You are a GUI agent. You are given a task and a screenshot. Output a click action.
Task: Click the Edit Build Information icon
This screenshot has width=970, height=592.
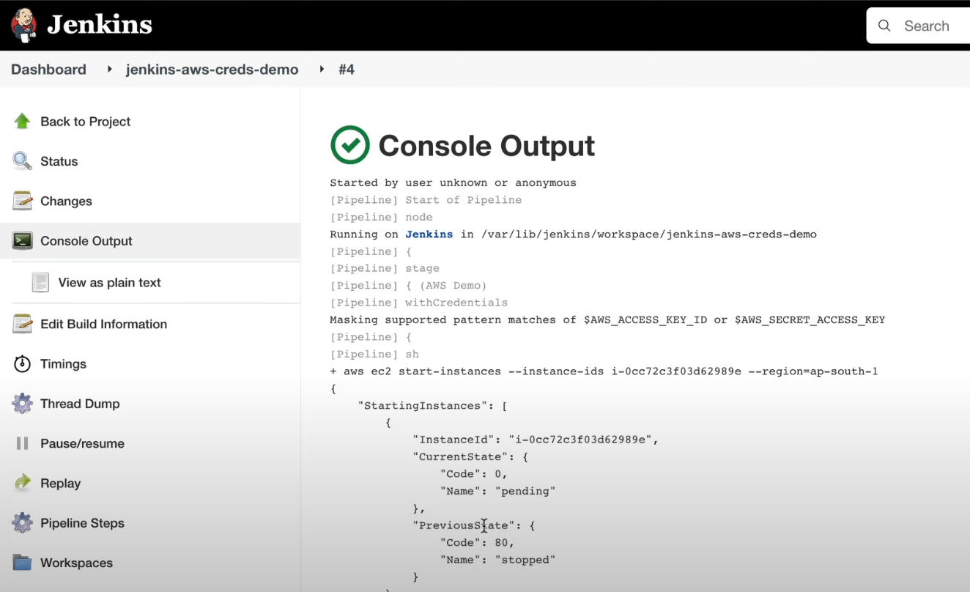pos(22,324)
